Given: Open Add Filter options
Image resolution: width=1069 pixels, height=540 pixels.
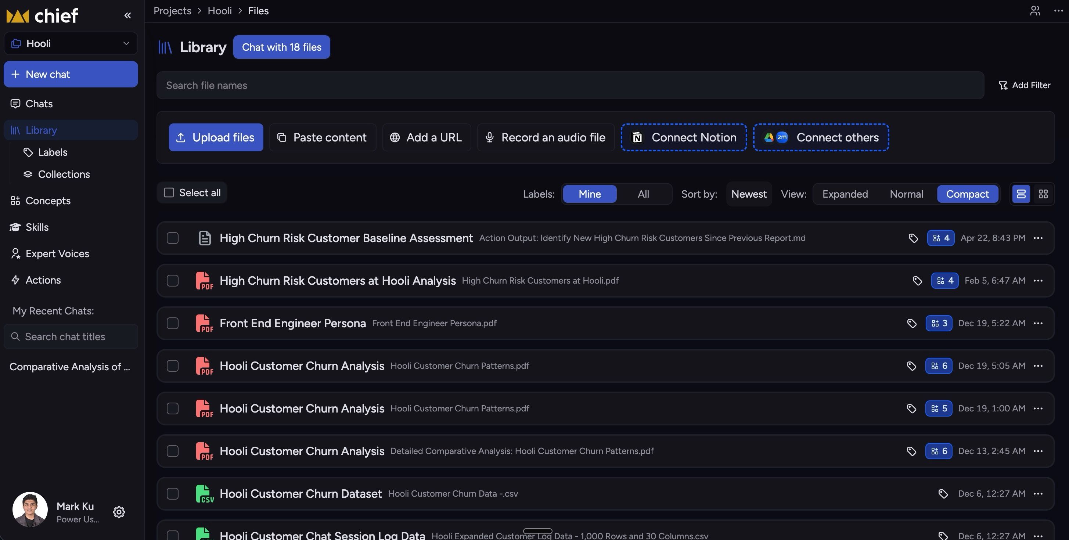Looking at the screenshot, I should [1024, 85].
